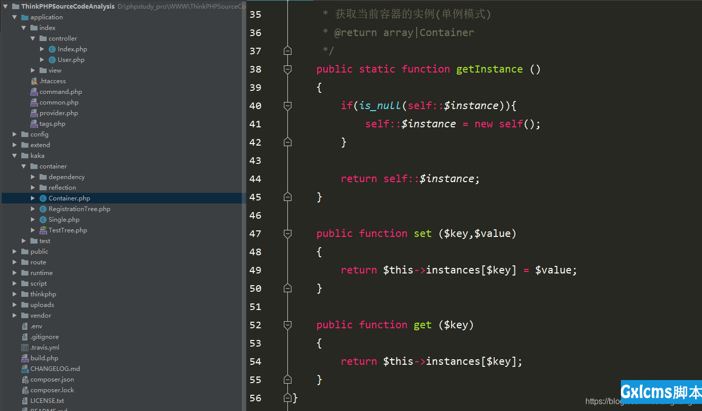Image resolution: width=702 pixels, height=411 pixels.
Task: Click the composer.lock file icon
Action: (x=25, y=390)
